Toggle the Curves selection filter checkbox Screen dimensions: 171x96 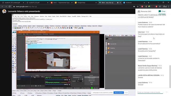click(21, 93)
